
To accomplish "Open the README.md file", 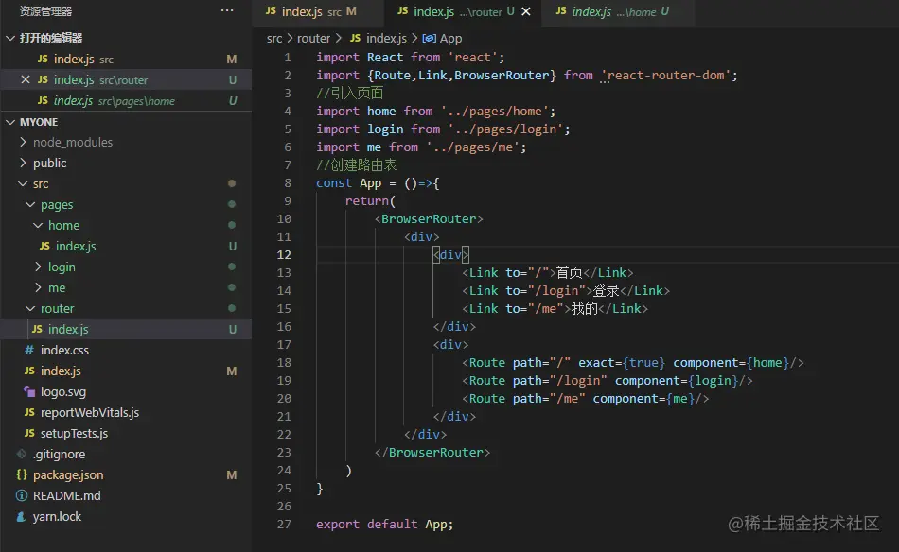I will coord(126,496).
